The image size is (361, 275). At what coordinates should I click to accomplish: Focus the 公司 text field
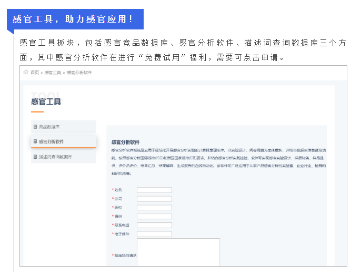(154, 199)
